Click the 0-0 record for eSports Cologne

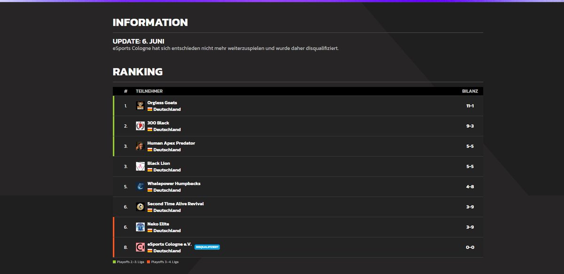(x=470, y=247)
